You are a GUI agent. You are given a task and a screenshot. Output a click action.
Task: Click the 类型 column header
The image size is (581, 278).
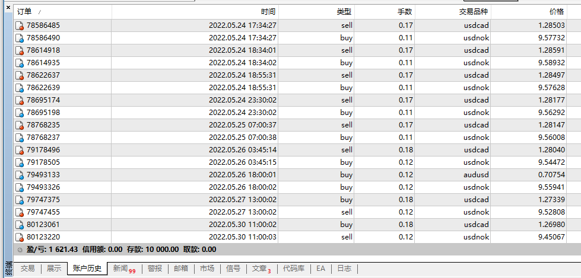point(344,12)
